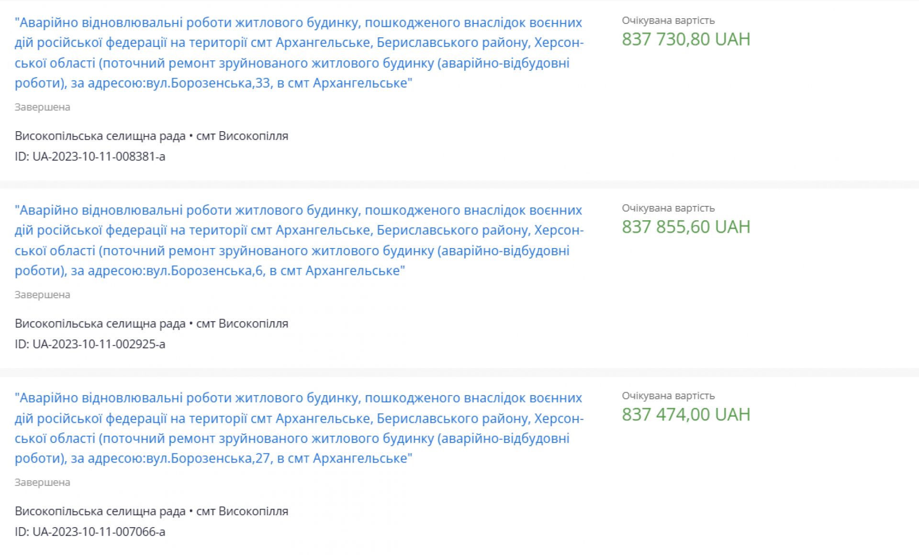
Task: Click Очікувана вартість label above 837 730,80 UAH
Action: 668,21
